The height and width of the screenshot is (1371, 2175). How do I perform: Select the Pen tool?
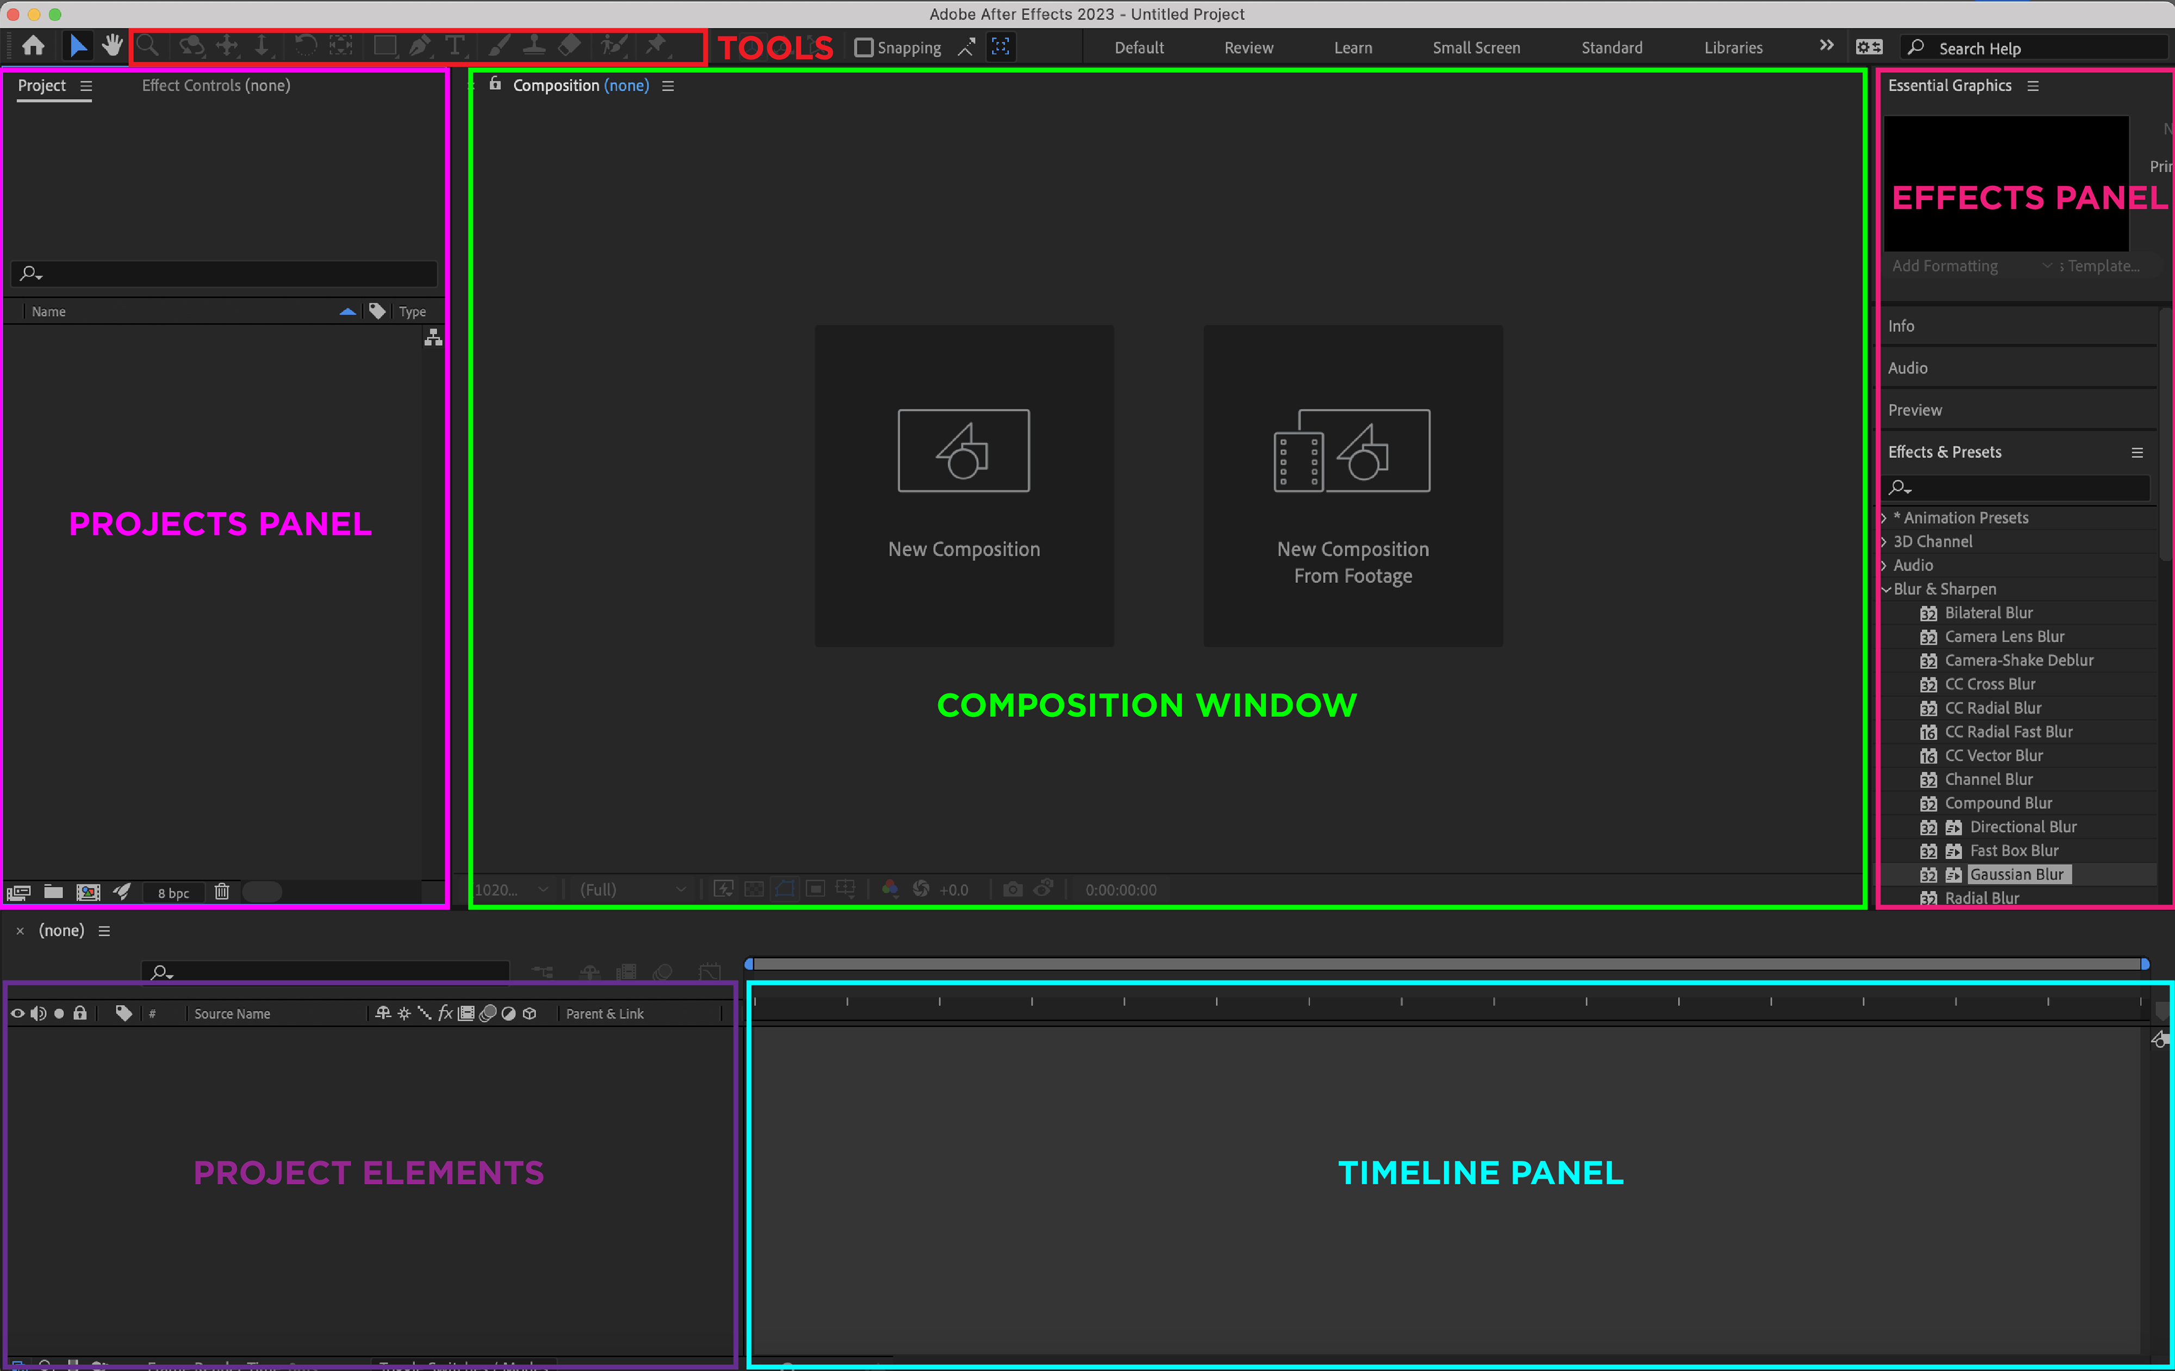point(420,46)
